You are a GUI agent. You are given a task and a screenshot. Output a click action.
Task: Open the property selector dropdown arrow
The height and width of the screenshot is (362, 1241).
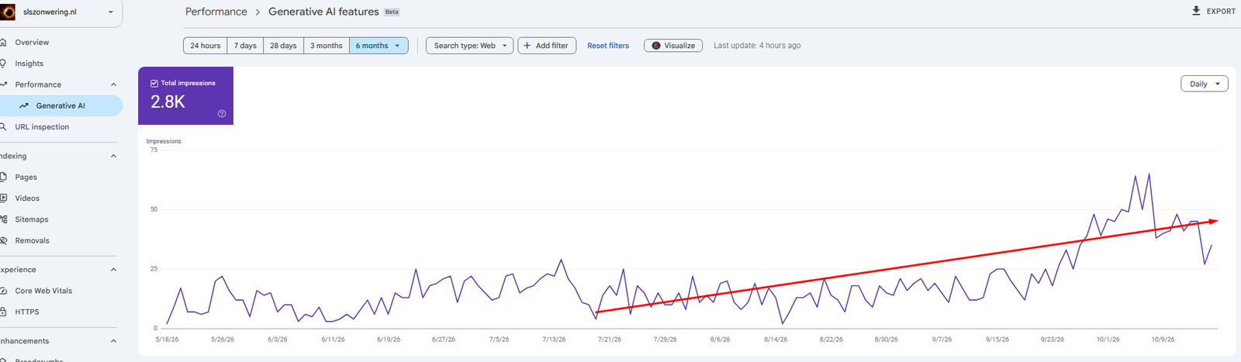[x=111, y=12]
